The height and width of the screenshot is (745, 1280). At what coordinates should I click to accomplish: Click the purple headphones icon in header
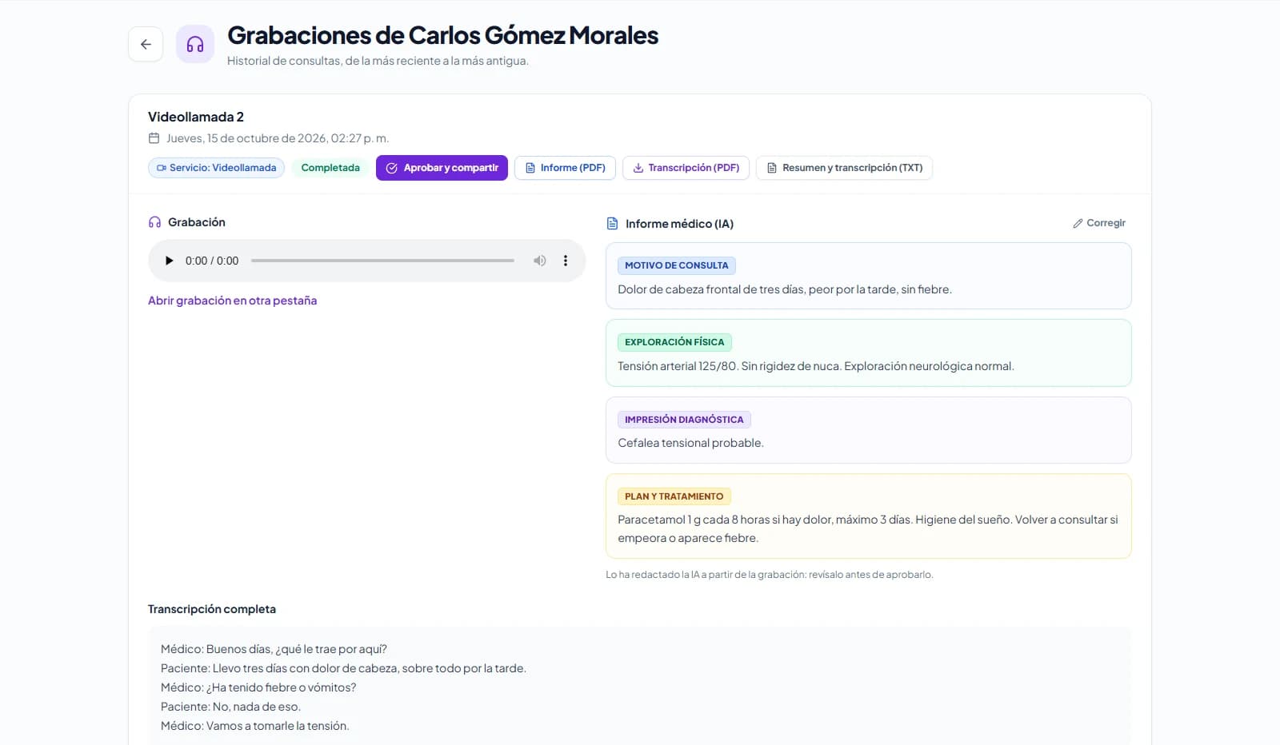pos(195,44)
